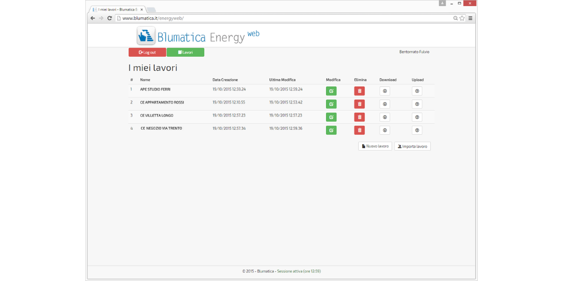Bookmark page with the star icon
Viewport: 563px width, 281px height.
(x=462, y=18)
